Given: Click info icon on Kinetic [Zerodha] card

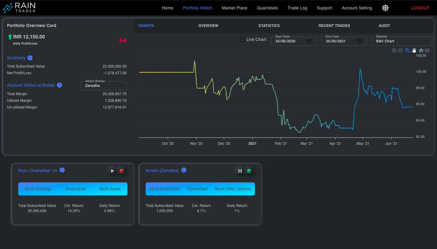Looking at the screenshot, I should point(184,170).
